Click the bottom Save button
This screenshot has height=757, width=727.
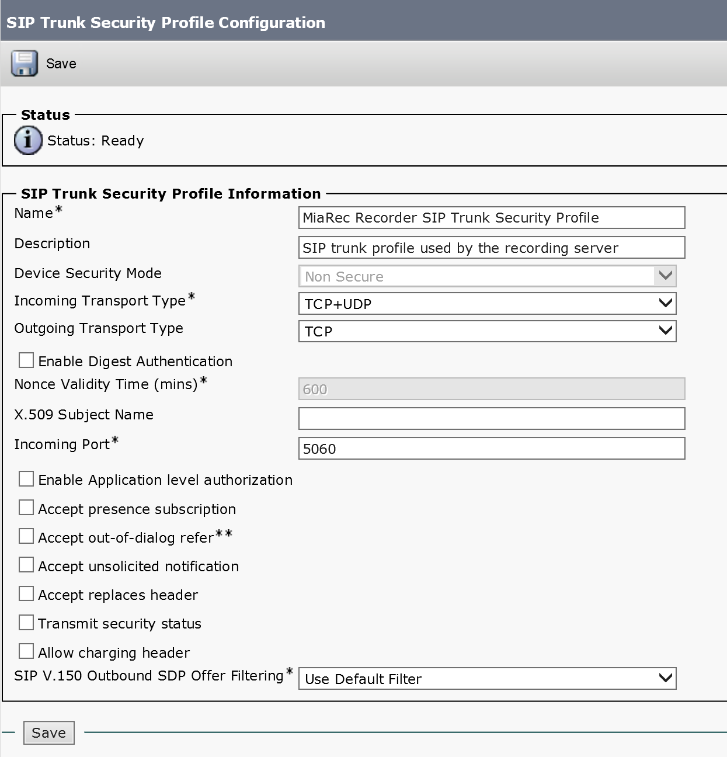point(49,732)
